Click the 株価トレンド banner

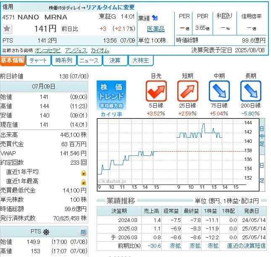tap(111, 95)
